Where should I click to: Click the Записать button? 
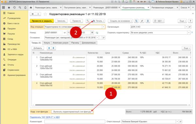coord(61,21)
